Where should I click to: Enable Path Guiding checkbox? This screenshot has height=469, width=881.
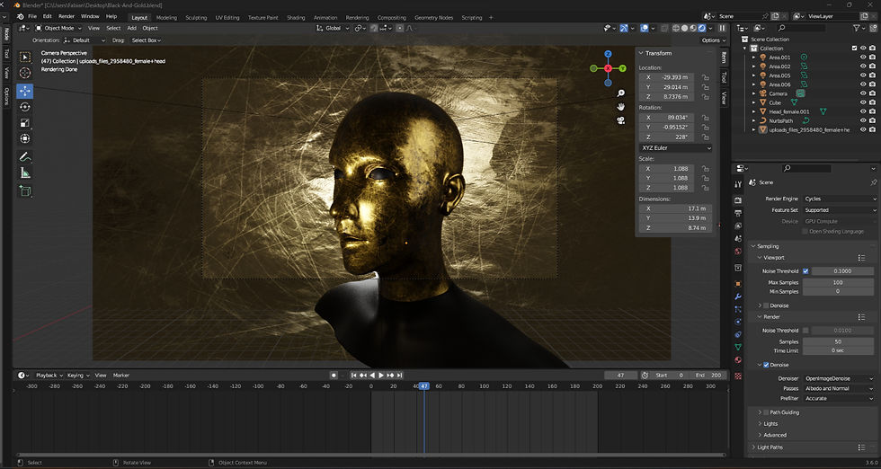[x=766, y=412]
